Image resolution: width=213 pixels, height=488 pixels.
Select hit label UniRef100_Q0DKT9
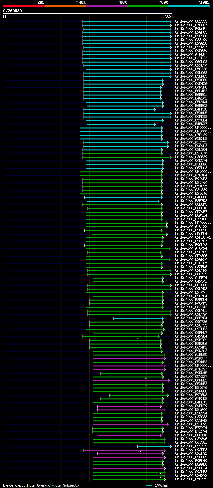click(x=191, y=406)
